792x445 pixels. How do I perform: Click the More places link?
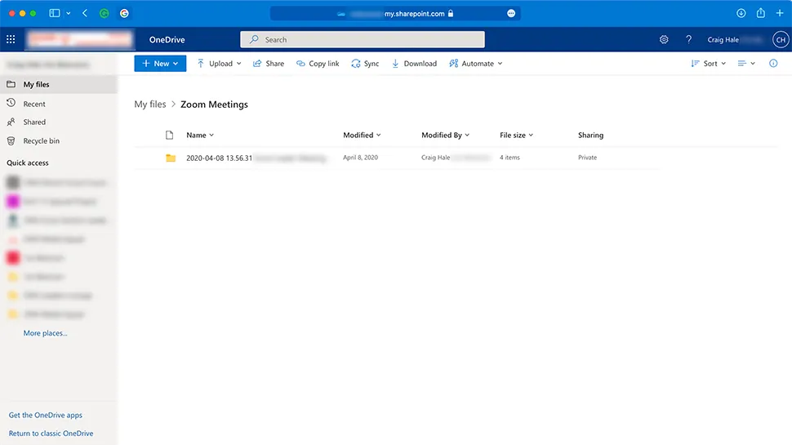pos(46,333)
